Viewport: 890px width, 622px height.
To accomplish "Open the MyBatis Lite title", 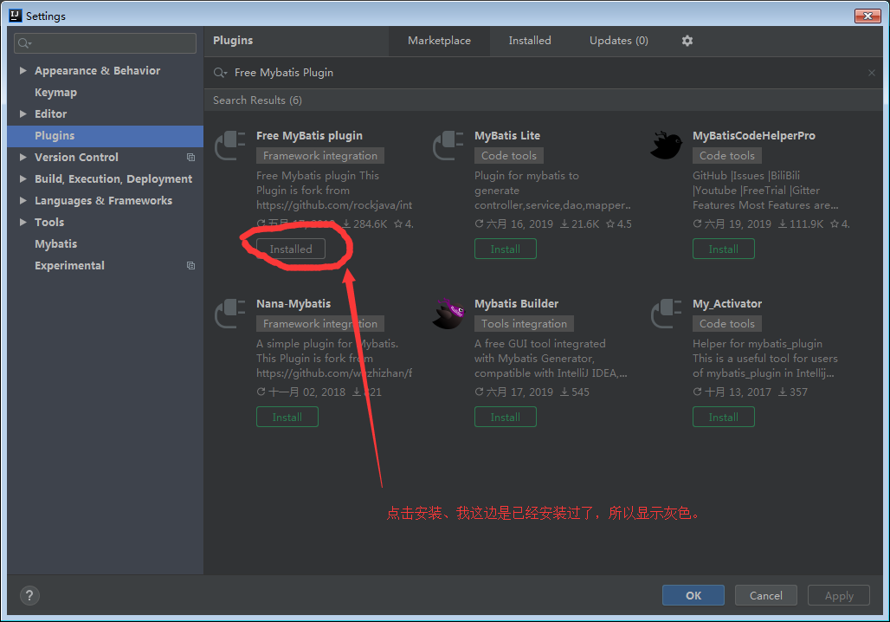I will pyautogui.click(x=506, y=136).
